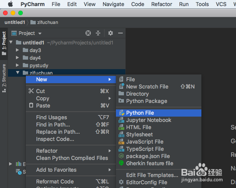Open the View menu

pyautogui.click(x=90, y=4)
